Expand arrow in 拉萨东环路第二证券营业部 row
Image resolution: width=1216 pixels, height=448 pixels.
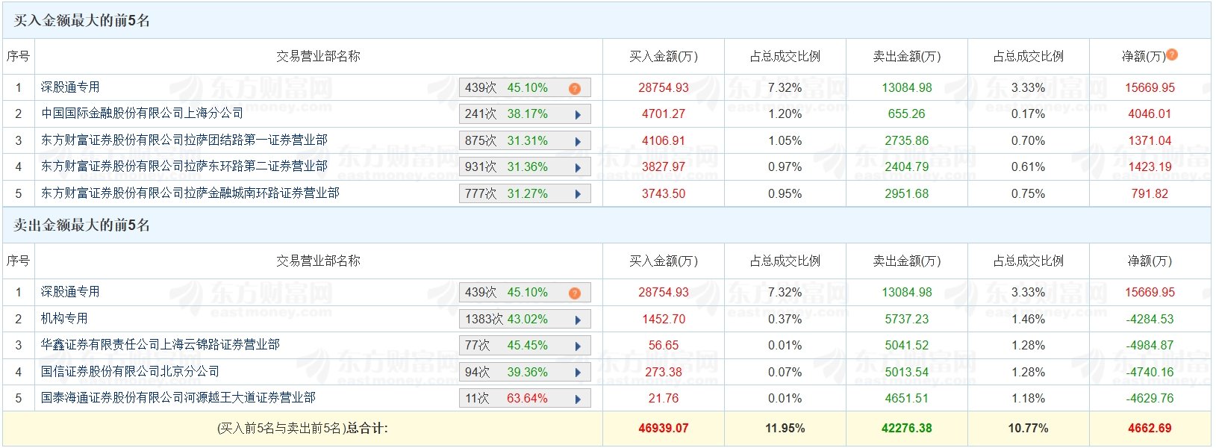578,168
